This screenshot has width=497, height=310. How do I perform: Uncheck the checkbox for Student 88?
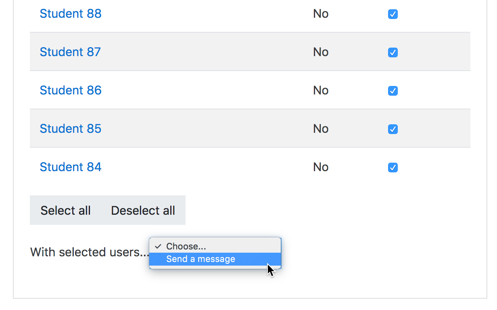point(393,14)
